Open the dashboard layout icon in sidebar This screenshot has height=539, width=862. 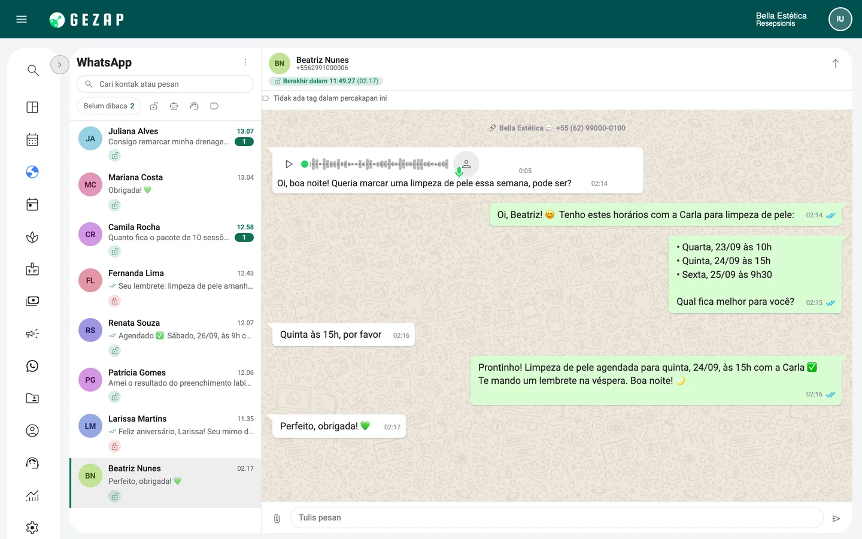[x=32, y=107]
